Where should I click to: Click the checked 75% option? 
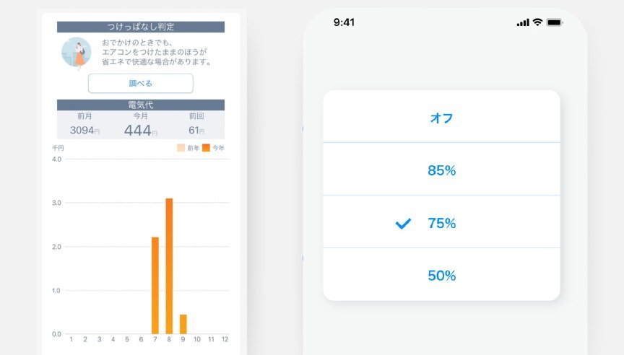click(x=441, y=224)
